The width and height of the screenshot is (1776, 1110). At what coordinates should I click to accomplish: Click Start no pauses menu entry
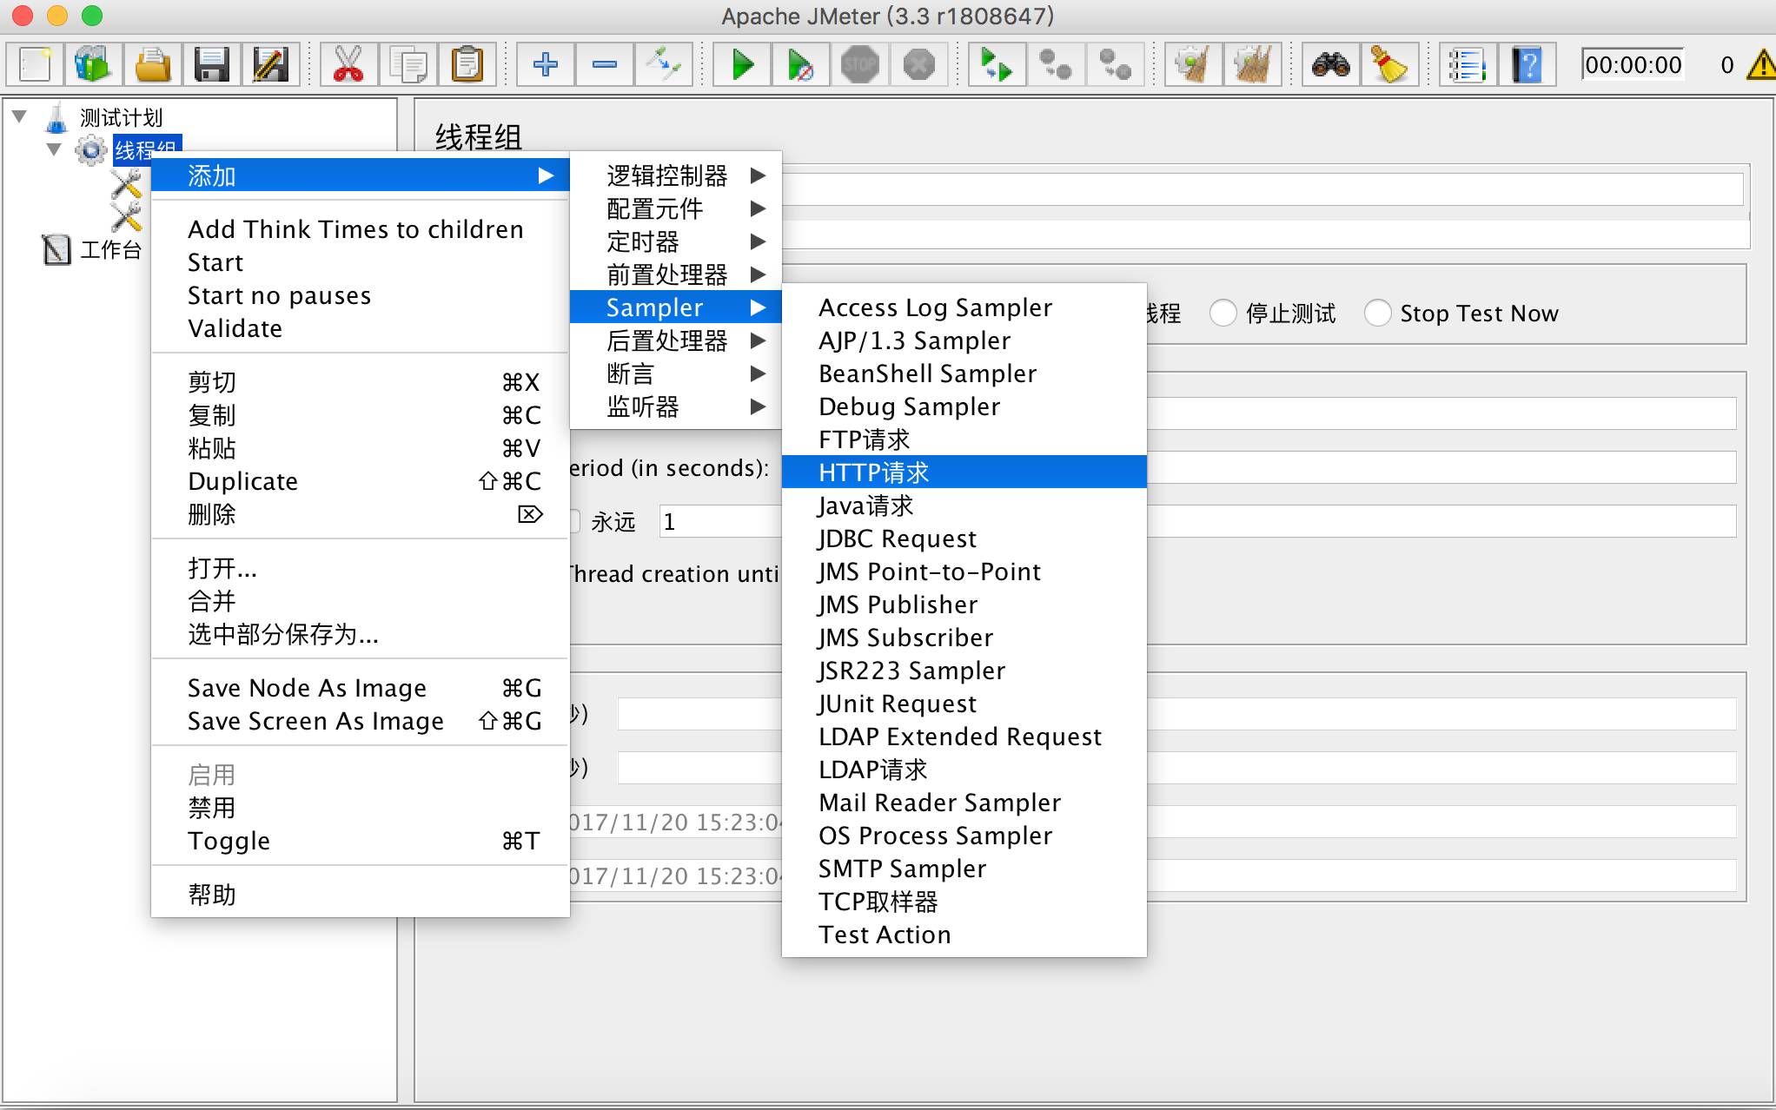360,295
